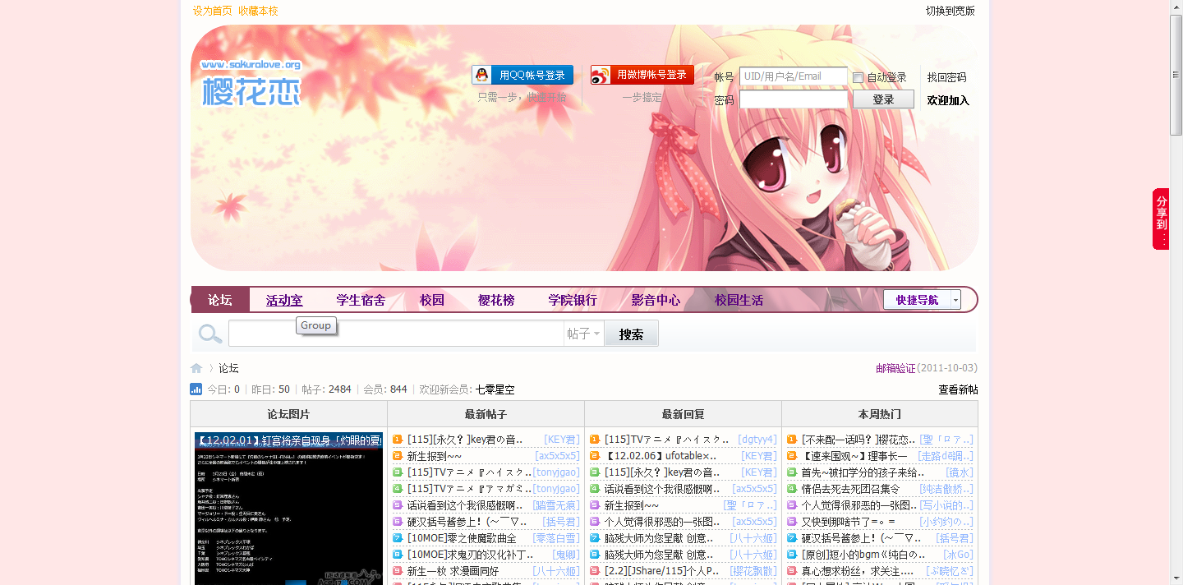Open the 活动室 navigation tab
The height and width of the screenshot is (585, 1183).
point(284,300)
